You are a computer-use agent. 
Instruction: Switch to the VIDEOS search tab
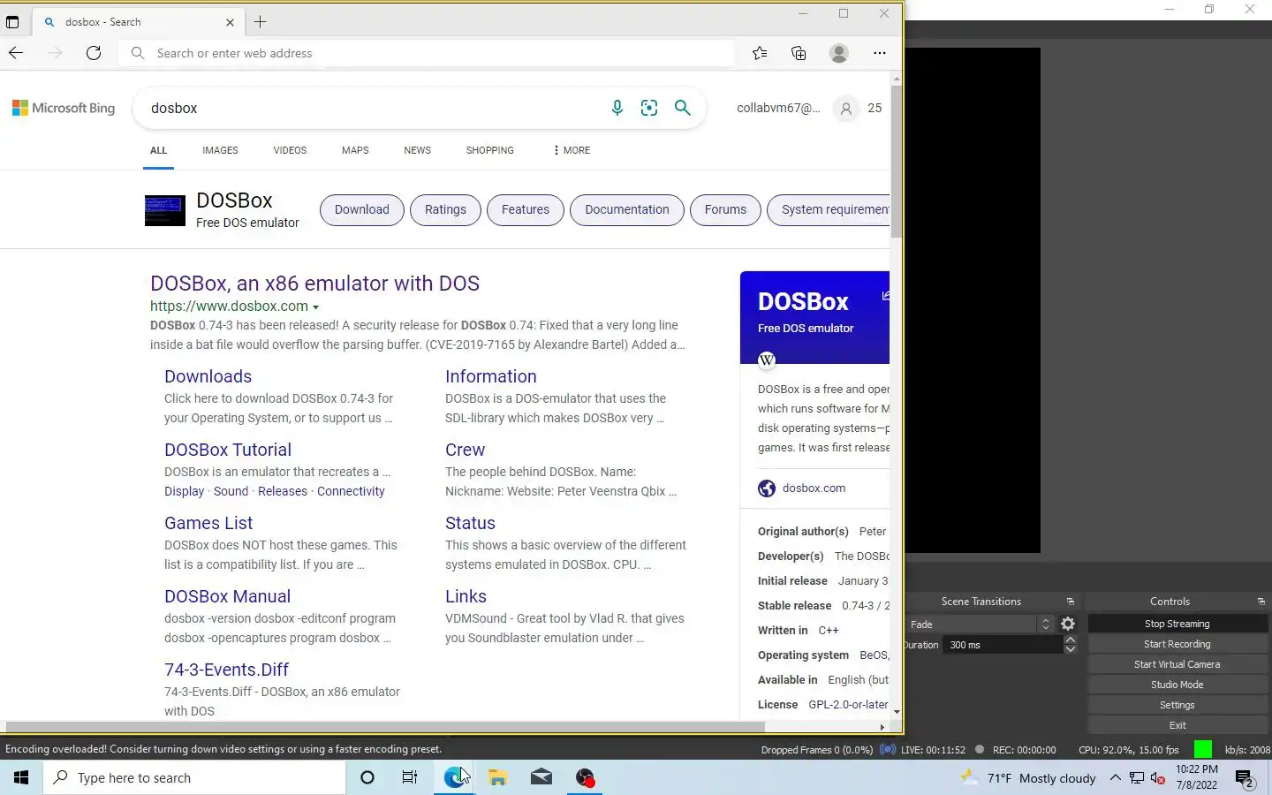(x=290, y=150)
